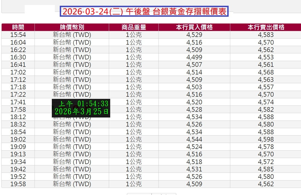Select sell price 4,572
This screenshot has width=301, height=195.
click(x=266, y=162)
